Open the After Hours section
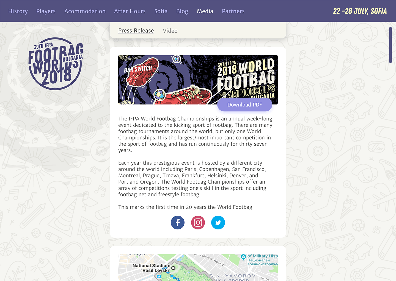The height and width of the screenshot is (281, 396). coord(130,11)
